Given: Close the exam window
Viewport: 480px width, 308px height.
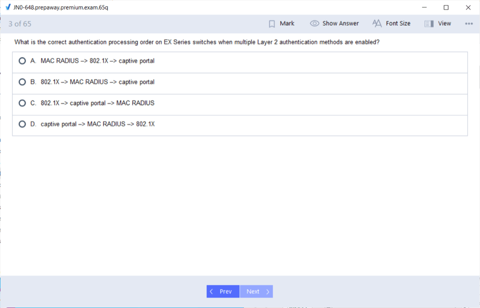Looking at the screenshot, I should 468,7.
